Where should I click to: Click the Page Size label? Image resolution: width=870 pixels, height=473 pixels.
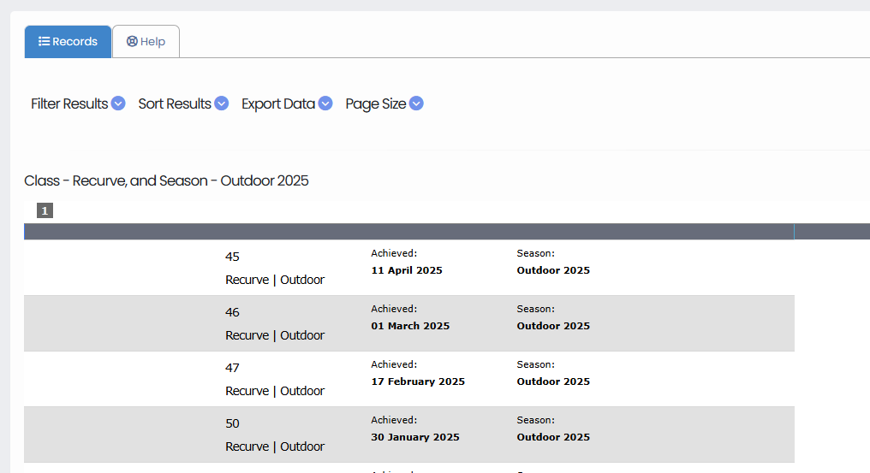pyautogui.click(x=376, y=103)
